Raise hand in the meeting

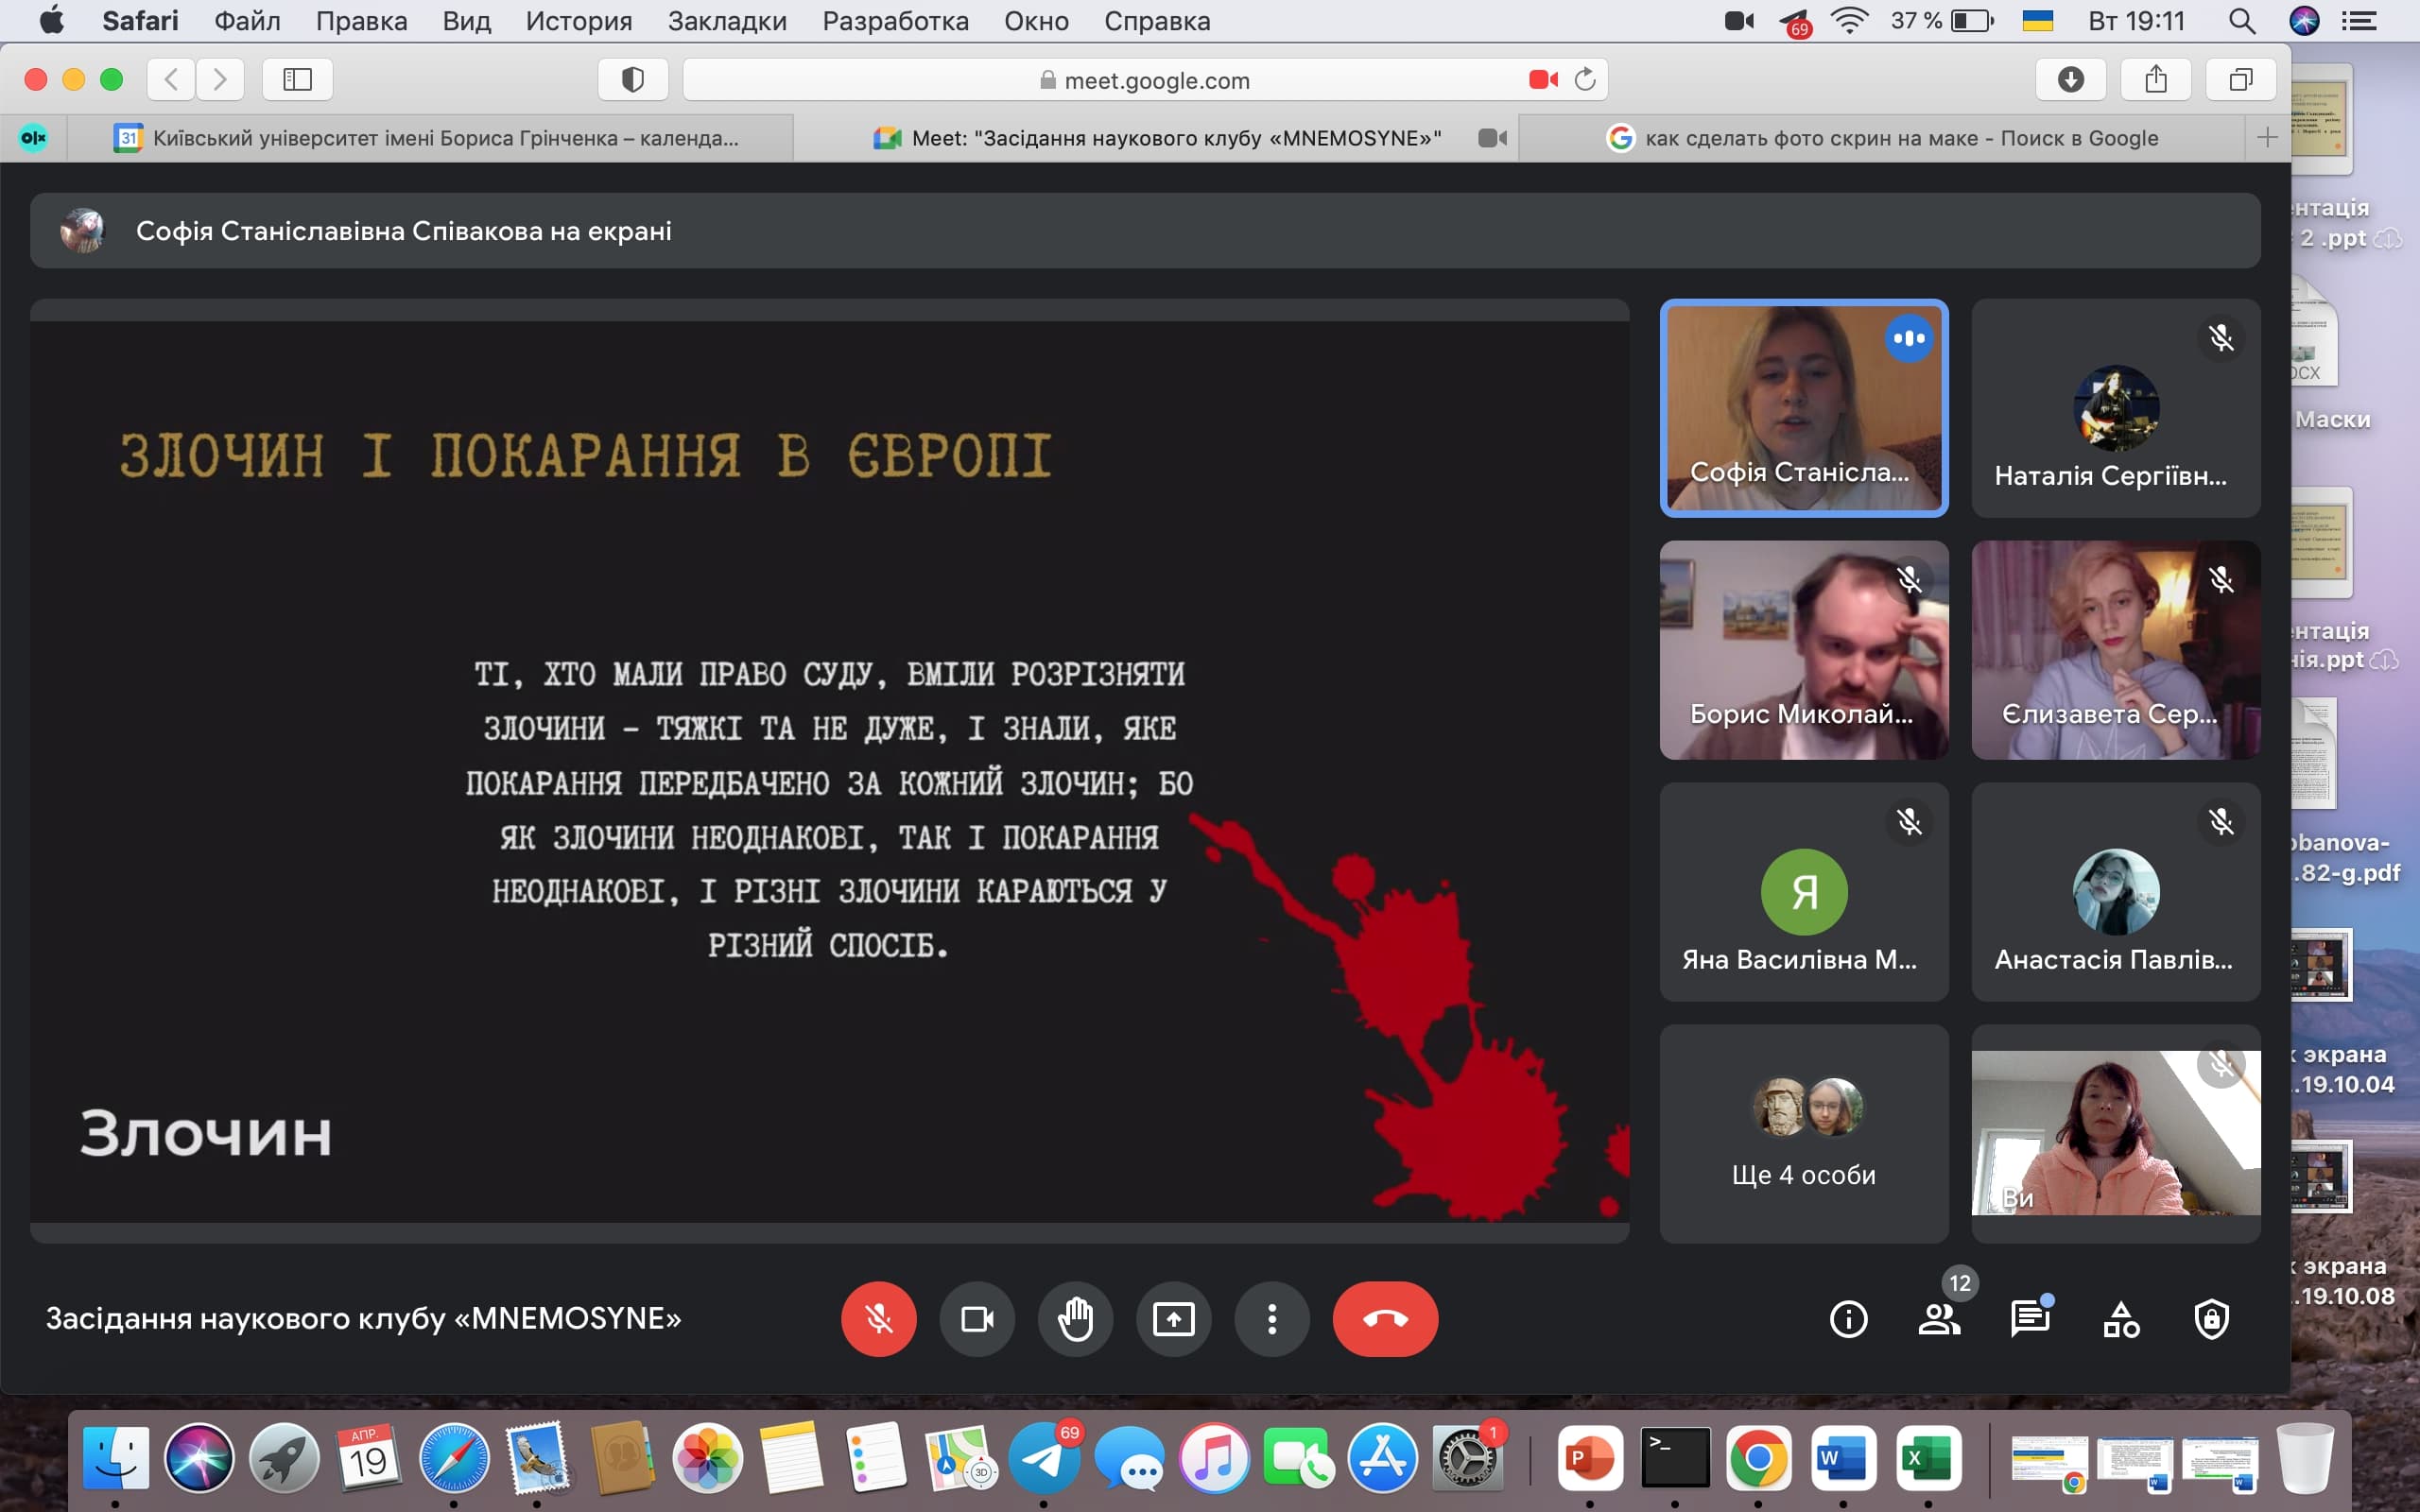tap(1075, 1319)
